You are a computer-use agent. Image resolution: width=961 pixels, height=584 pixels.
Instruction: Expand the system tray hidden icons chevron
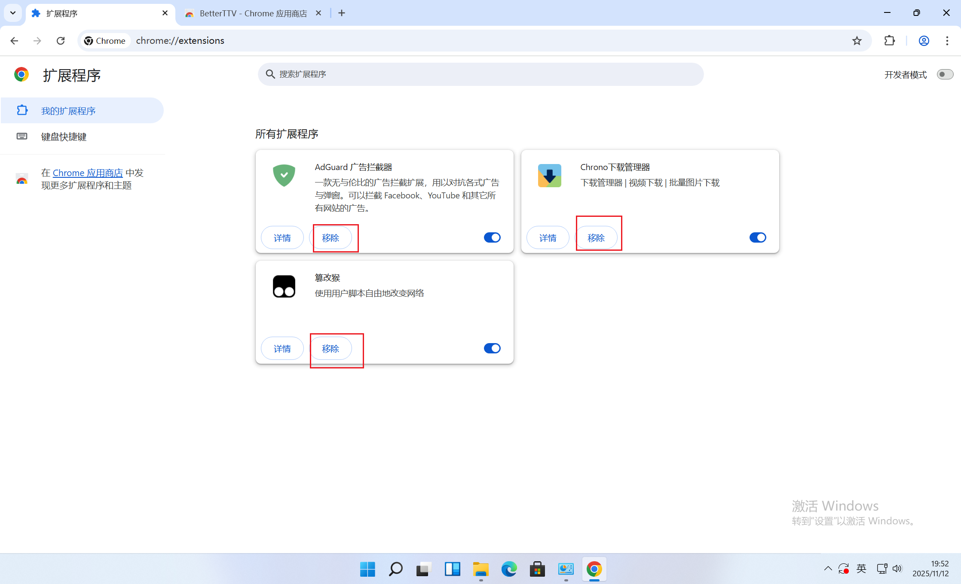[828, 569]
